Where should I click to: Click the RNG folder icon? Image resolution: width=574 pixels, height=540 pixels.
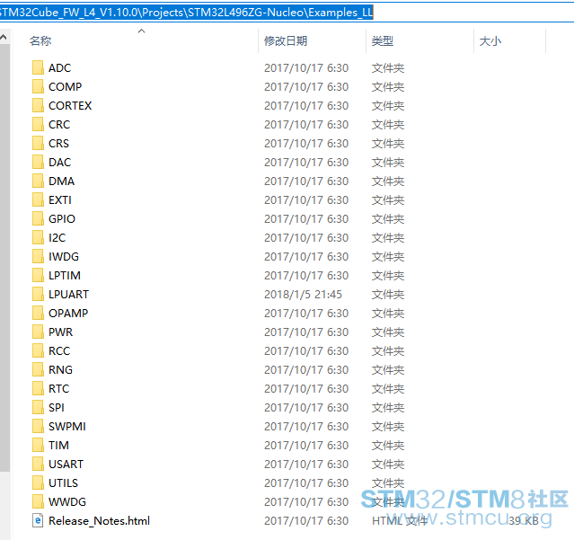pos(38,369)
